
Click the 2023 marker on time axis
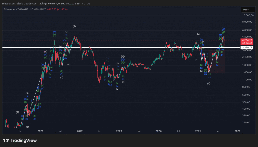119,131
